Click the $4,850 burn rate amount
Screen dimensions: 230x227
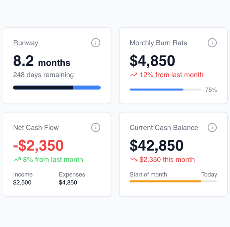(x=152, y=61)
